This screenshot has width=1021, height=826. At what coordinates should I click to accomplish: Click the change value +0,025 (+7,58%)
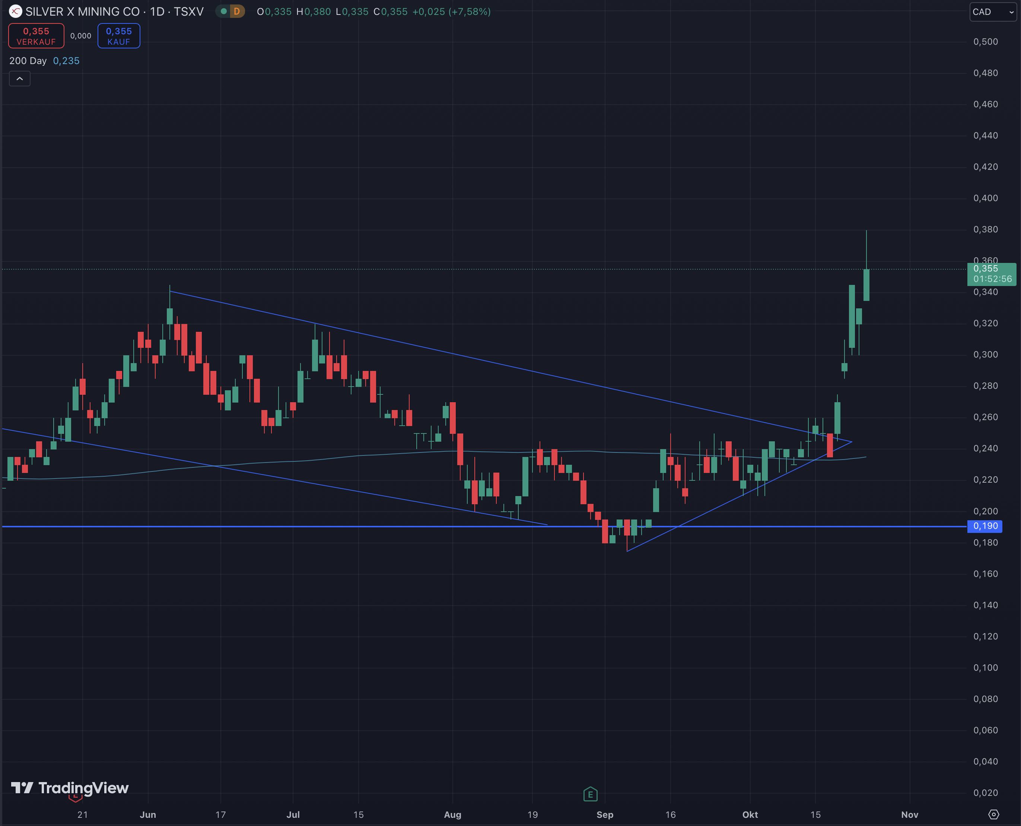pos(452,12)
